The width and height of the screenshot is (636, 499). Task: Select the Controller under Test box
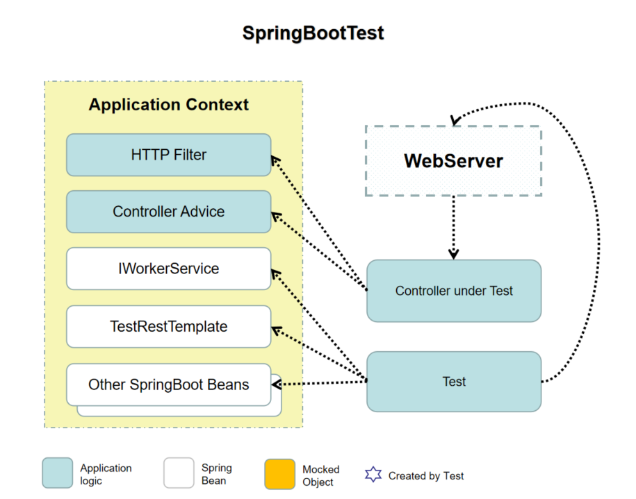[x=454, y=291]
